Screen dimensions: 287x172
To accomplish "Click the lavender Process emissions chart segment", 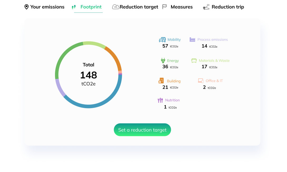I will [59, 88].
